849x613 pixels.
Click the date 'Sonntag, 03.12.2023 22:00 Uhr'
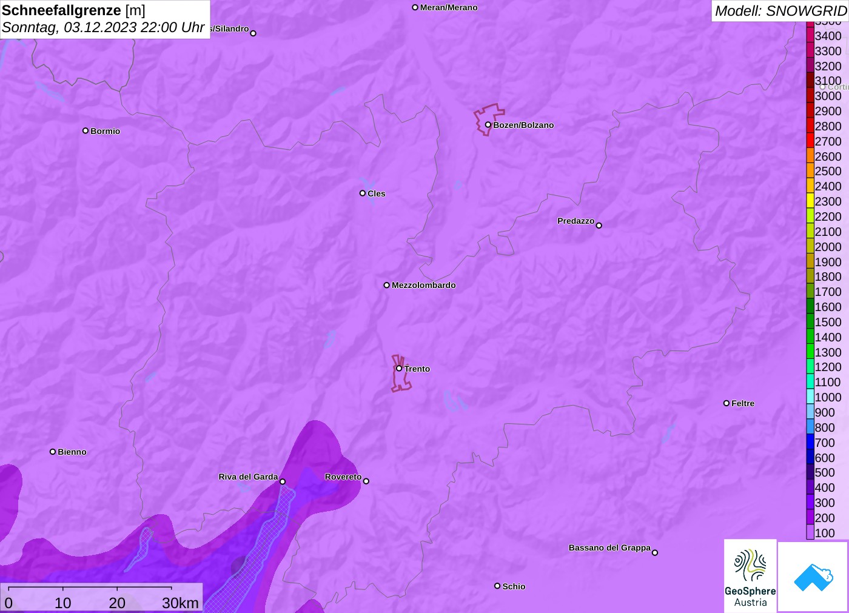(103, 27)
